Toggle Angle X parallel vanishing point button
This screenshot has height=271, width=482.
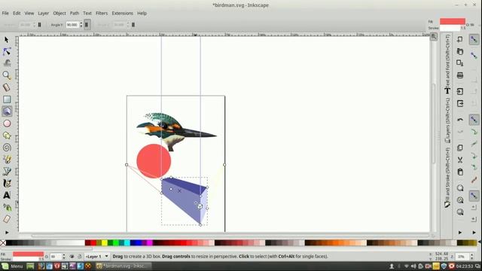(40, 25)
